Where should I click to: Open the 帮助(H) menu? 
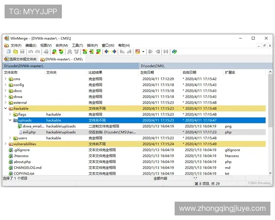[124, 45]
